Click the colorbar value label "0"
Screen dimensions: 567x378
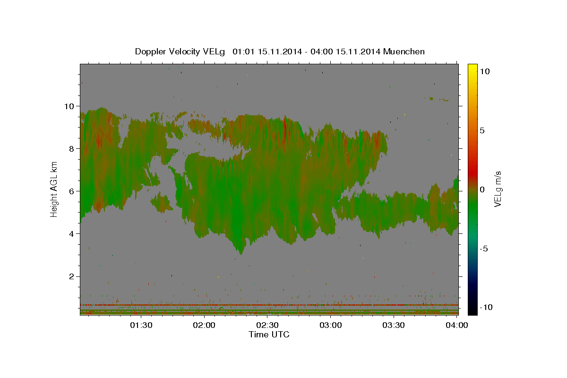pyautogui.click(x=482, y=189)
